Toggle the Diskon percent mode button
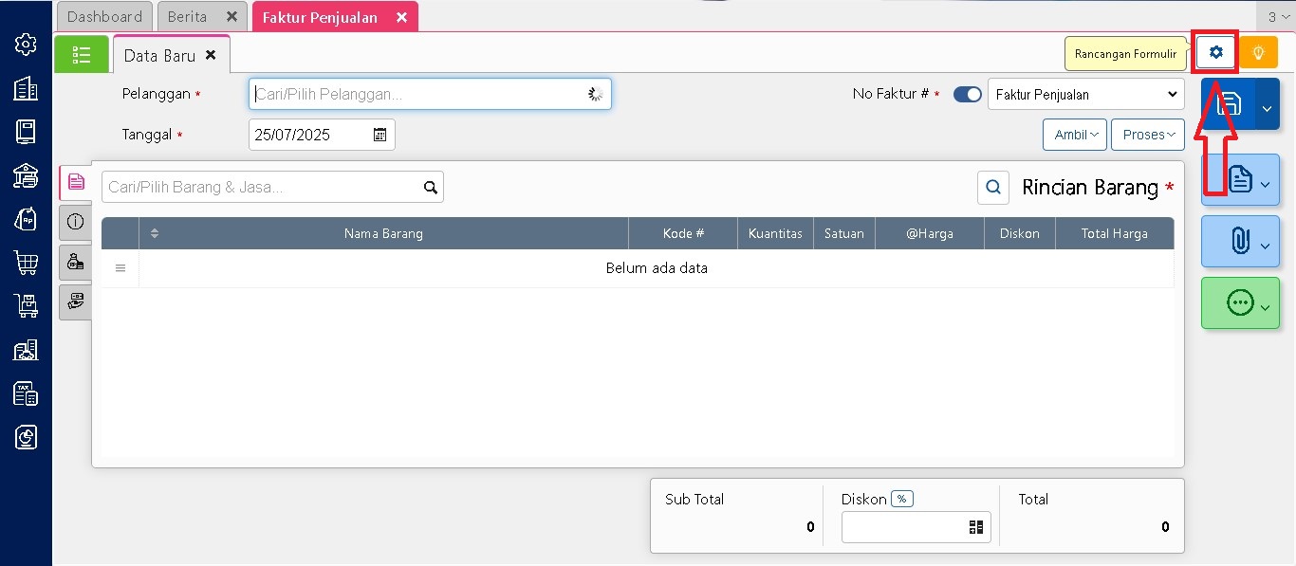 pyautogui.click(x=901, y=499)
